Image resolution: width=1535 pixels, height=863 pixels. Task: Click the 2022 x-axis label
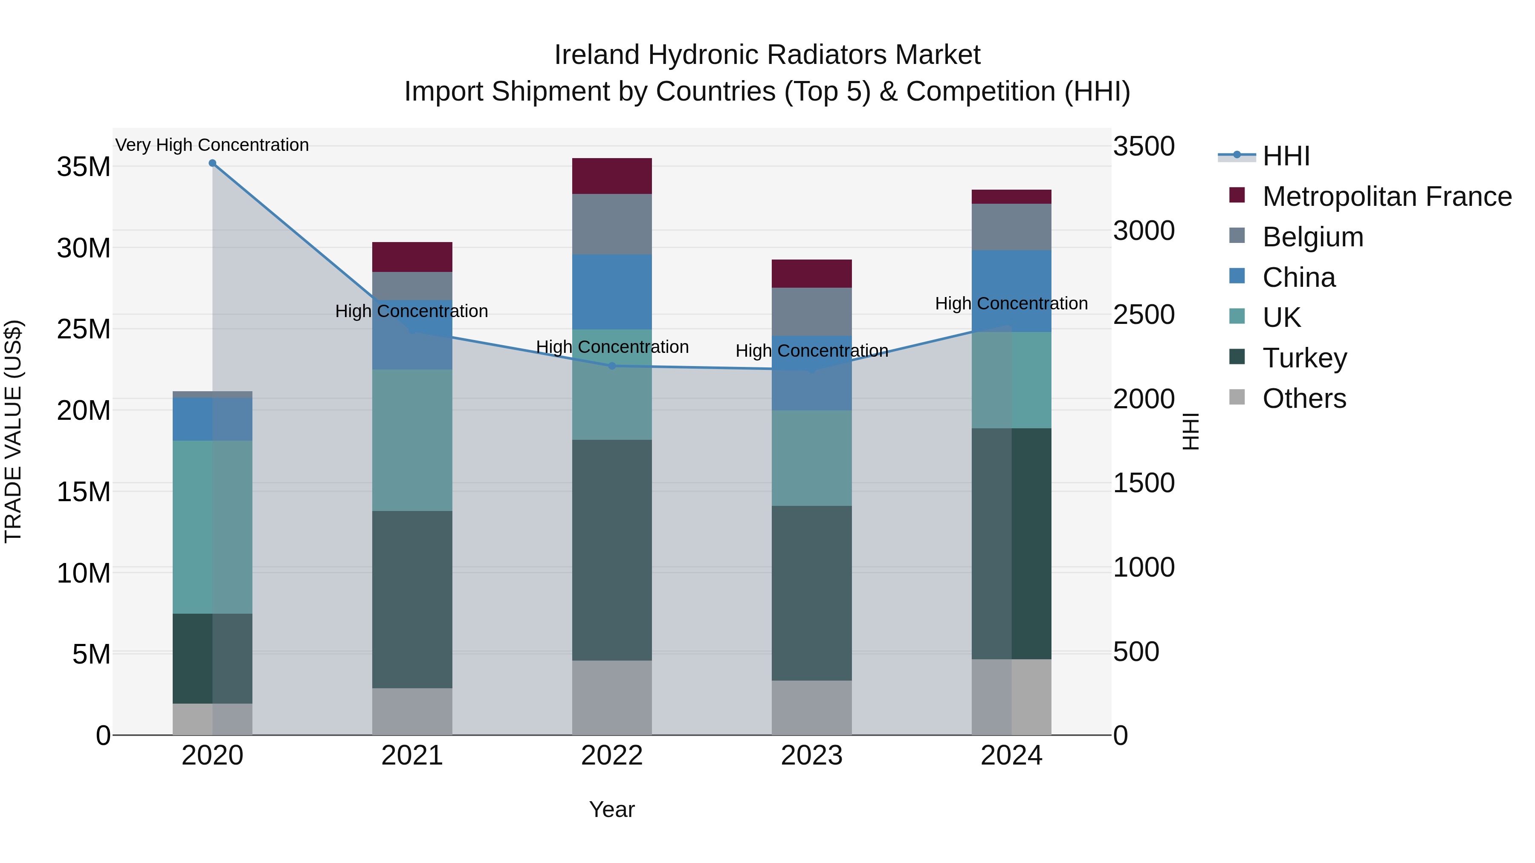click(612, 756)
